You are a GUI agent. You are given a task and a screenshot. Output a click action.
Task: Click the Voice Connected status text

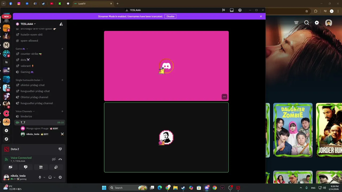click(21, 158)
